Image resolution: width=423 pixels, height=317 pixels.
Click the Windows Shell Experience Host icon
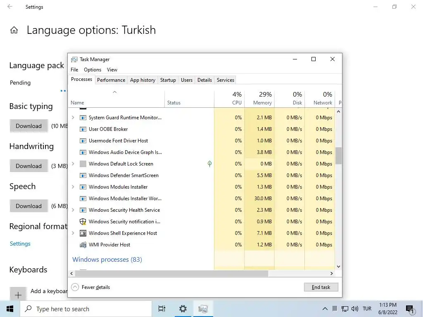click(83, 233)
